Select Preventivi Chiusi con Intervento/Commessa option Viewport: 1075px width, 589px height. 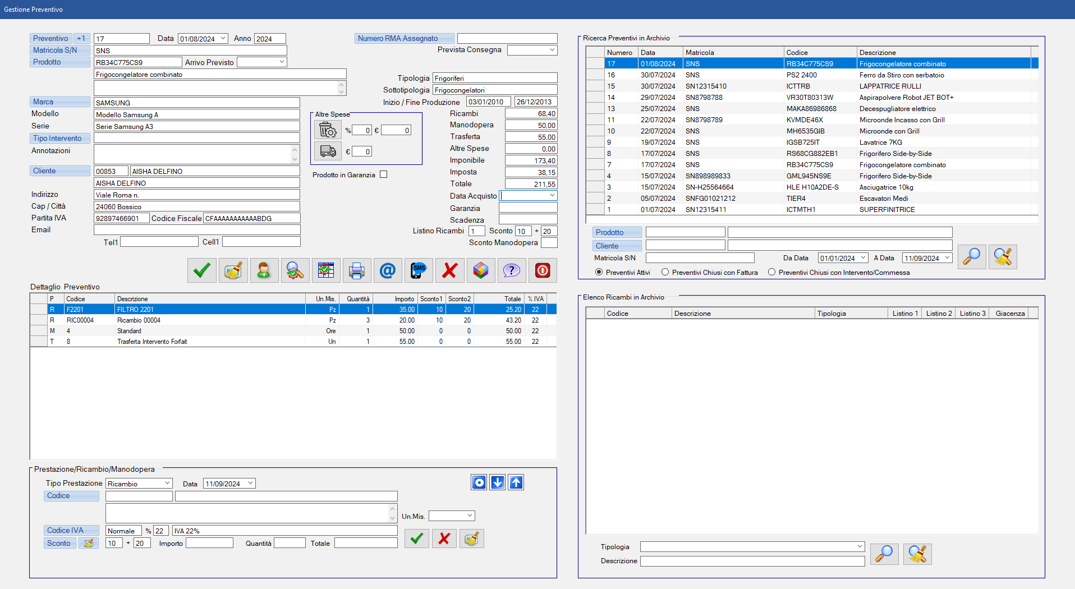(x=772, y=273)
